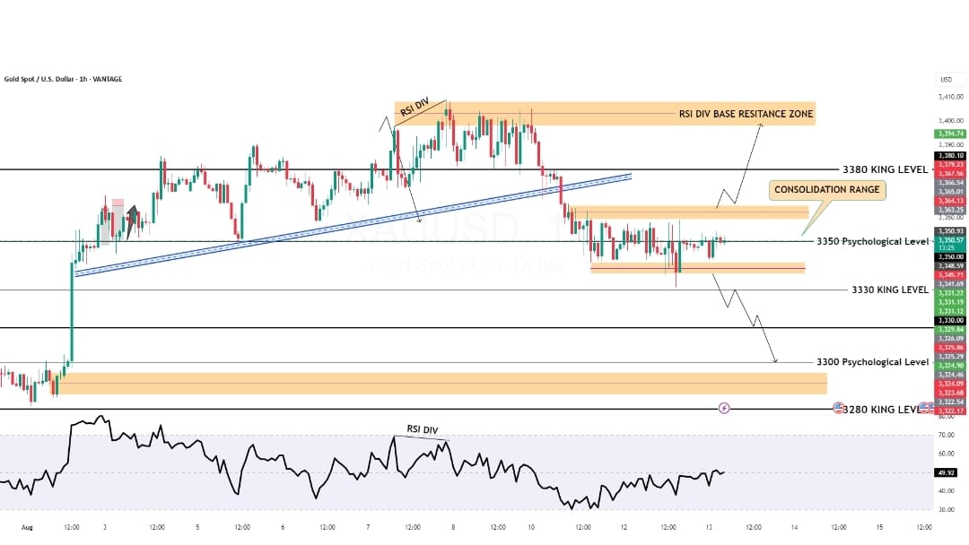Select the black up-arrow marker near Aug 3

(131, 222)
